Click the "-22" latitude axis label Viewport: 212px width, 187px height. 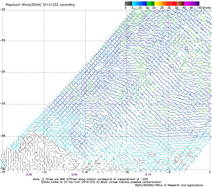point(3,40)
